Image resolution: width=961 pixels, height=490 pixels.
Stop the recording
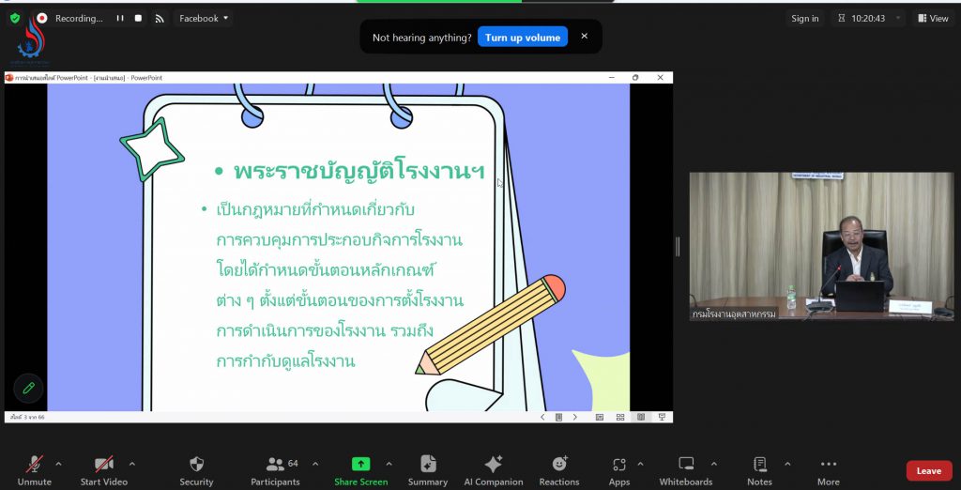139,19
